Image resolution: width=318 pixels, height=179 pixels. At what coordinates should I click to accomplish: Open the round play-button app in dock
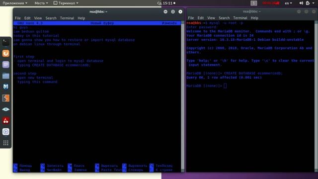5,132
